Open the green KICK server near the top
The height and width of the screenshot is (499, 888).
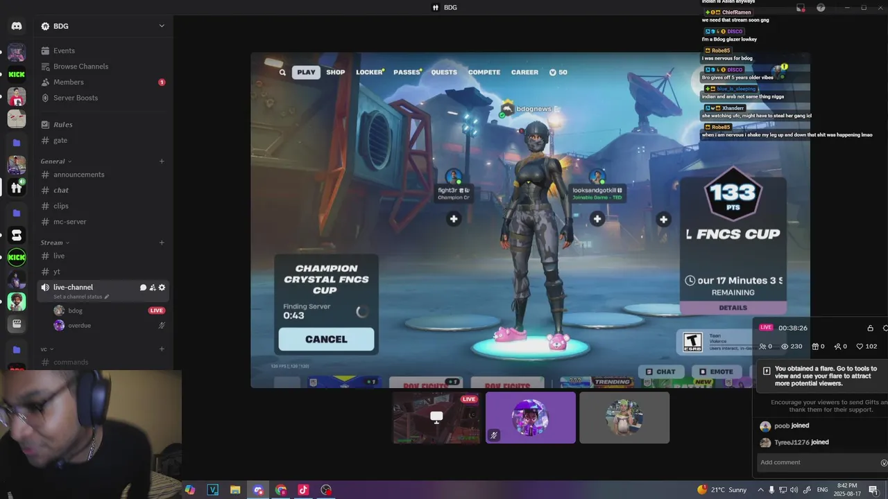pos(17,74)
